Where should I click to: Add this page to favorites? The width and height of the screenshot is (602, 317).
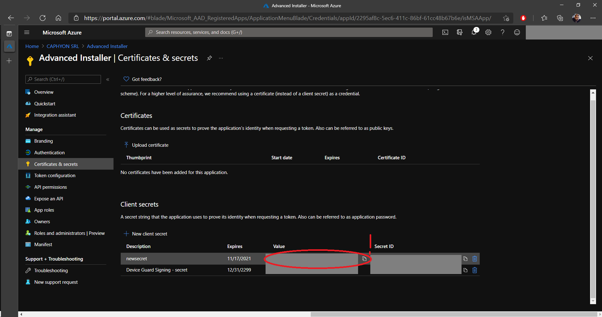pos(506,18)
